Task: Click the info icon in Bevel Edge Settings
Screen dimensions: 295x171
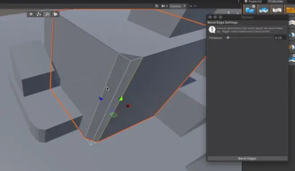Action: 212,30
